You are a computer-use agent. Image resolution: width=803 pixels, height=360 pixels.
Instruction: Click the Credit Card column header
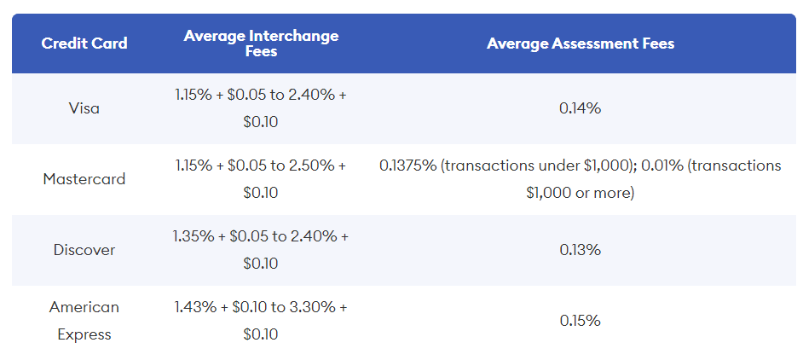pyautogui.click(x=84, y=43)
